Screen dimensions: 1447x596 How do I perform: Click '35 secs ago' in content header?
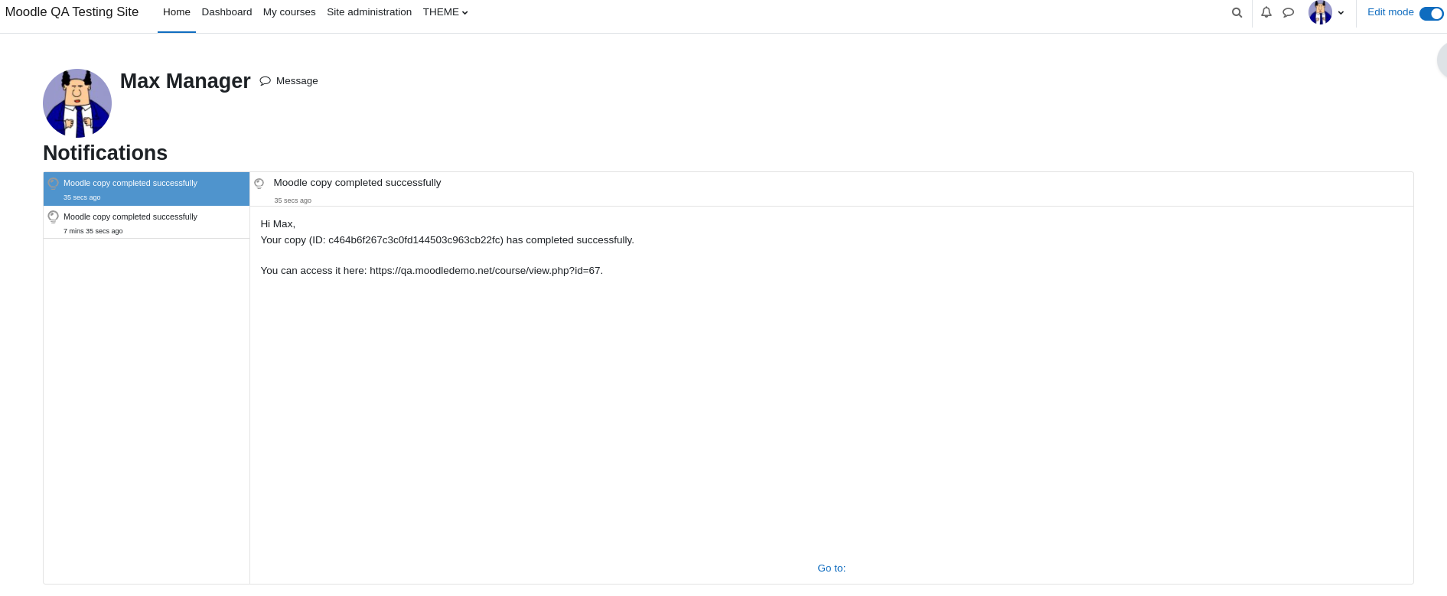293,200
